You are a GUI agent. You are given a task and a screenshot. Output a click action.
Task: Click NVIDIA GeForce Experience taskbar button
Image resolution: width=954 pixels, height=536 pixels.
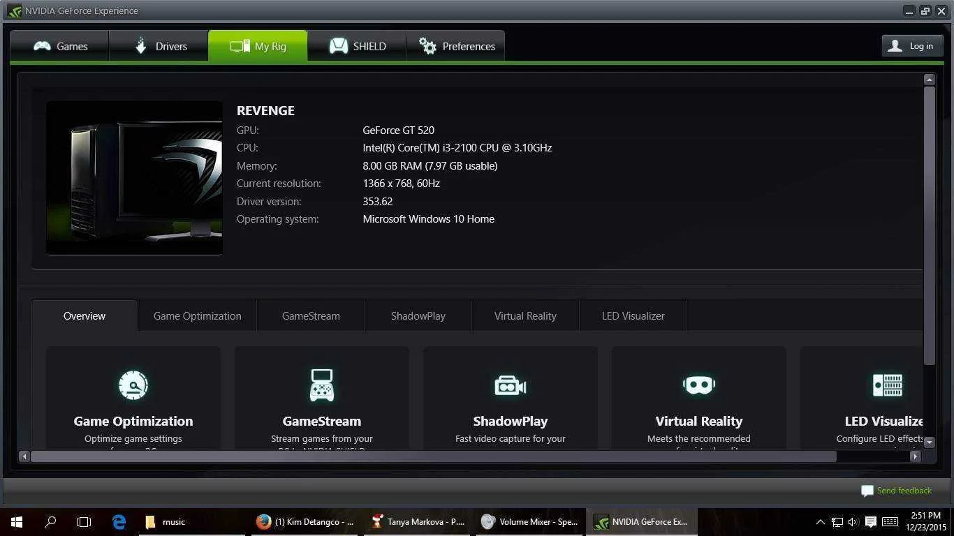coord(642,521)
